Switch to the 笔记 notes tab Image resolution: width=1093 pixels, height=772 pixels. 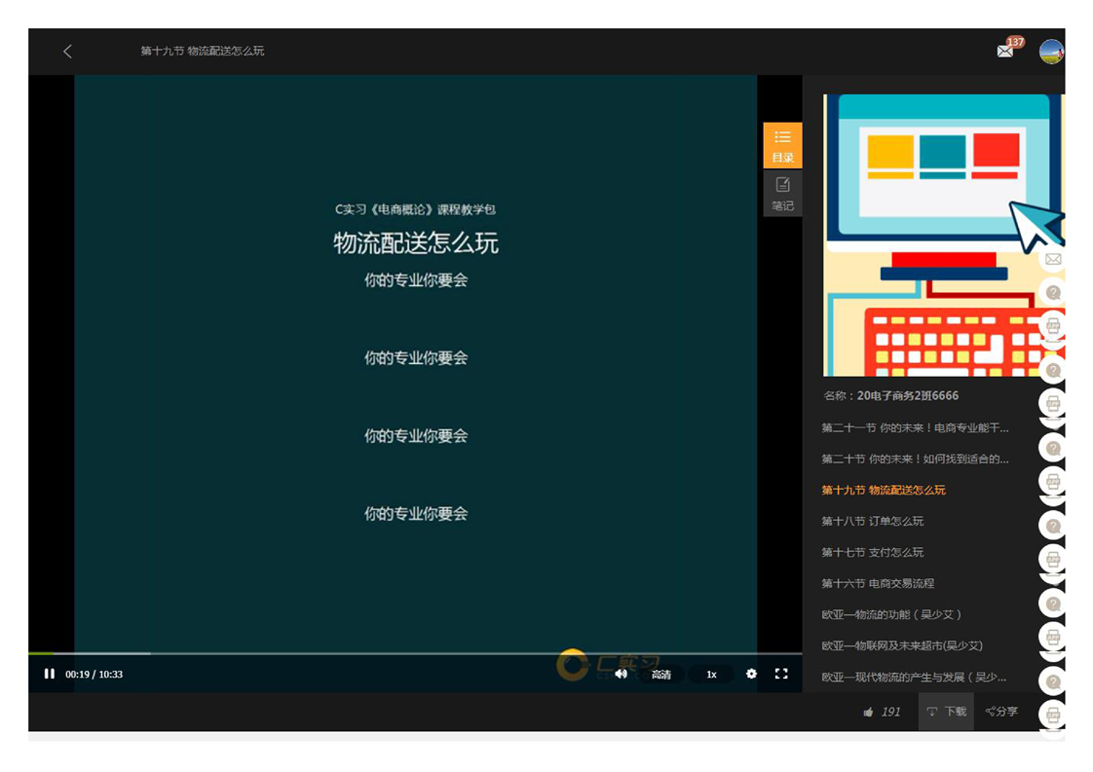(x=782, y=193)
